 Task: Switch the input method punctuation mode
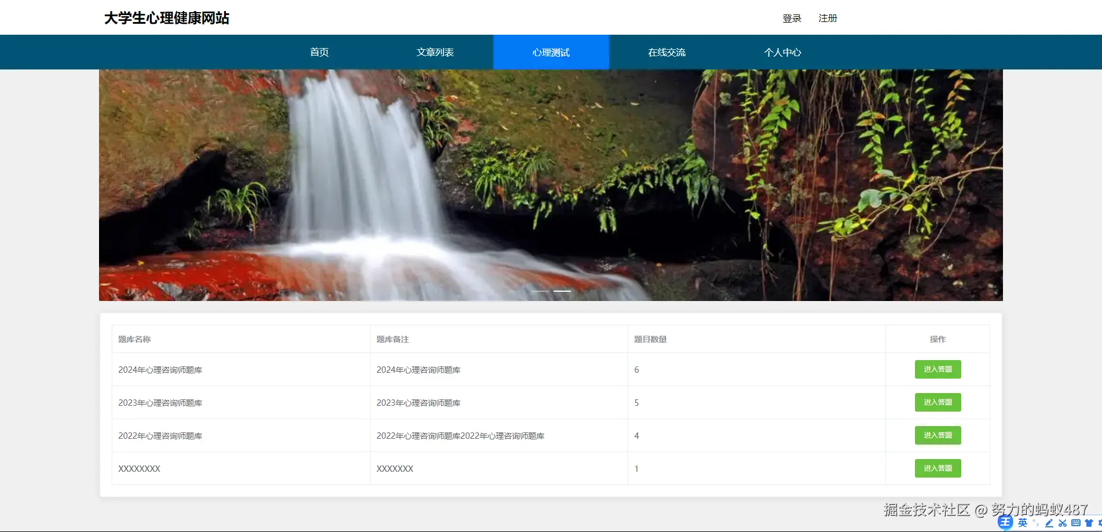tap(1036, 523)
